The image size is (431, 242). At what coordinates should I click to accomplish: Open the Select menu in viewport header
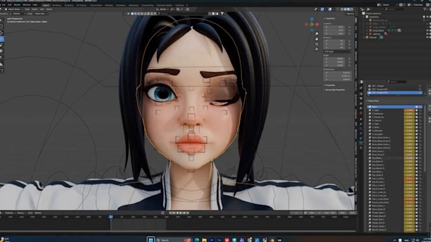click(x=35, y=9)
